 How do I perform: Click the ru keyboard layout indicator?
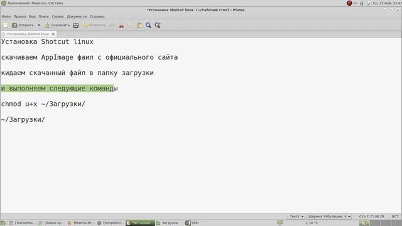point(356,3)
